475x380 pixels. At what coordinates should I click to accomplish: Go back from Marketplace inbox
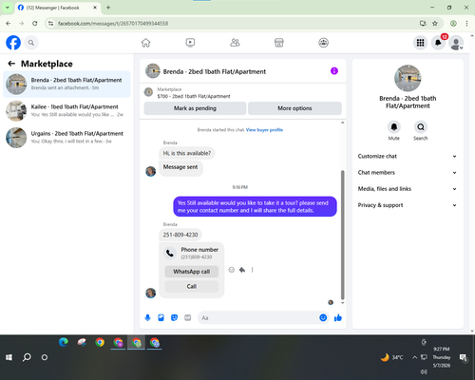11,64
